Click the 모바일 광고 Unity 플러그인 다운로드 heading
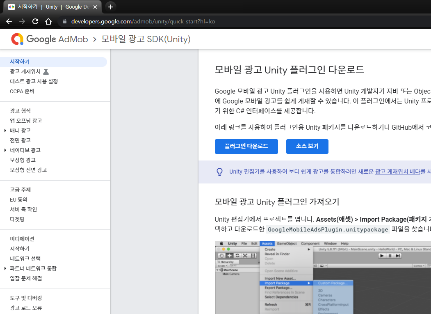The height and width of the screenshot is (314, 431). click(x=290, y=70)
